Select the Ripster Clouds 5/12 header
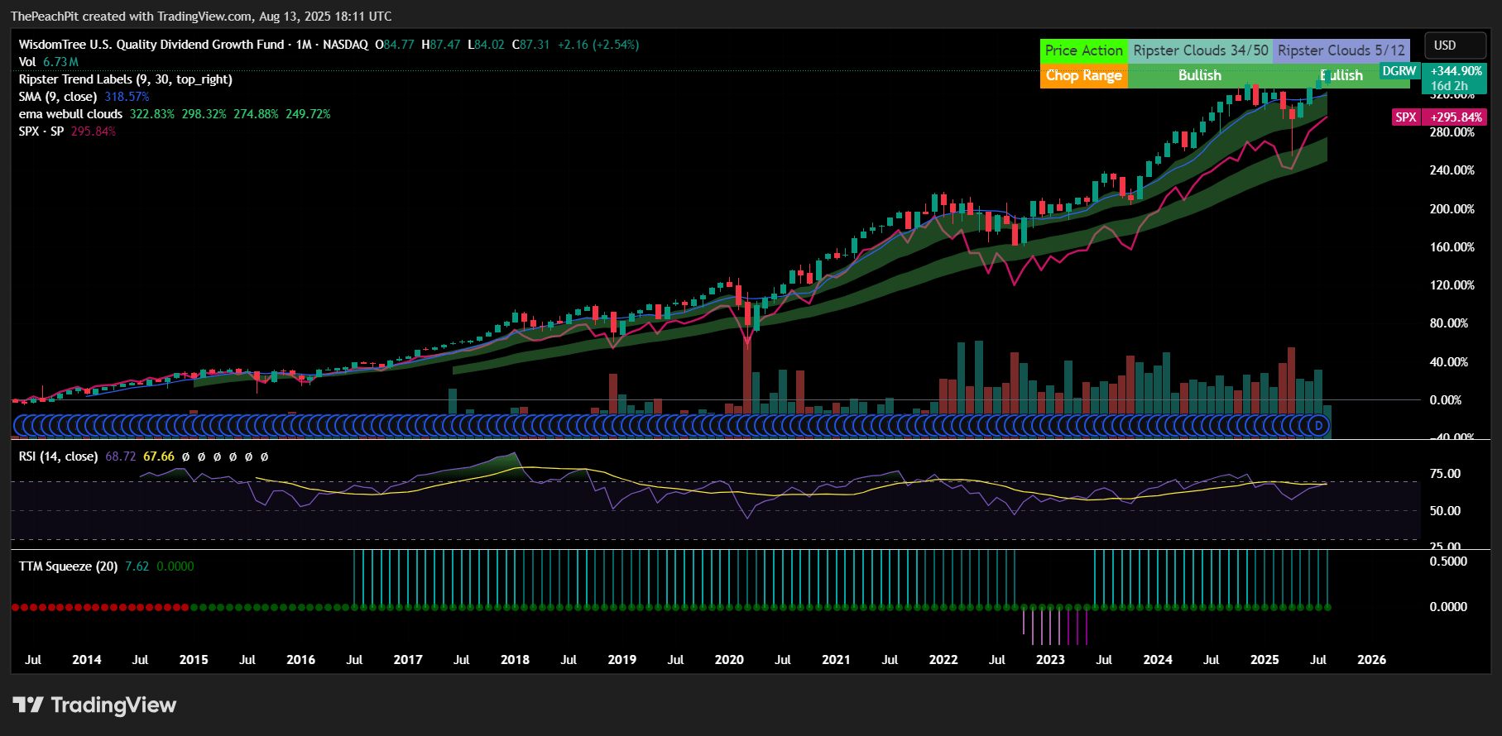This screenshot has width=1502, height=736. [x=1341, y=50]
